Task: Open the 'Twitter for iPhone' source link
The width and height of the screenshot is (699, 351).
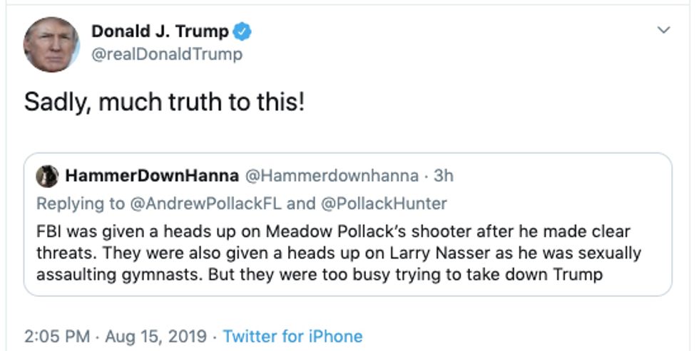Action: click(x=292, y=336)
